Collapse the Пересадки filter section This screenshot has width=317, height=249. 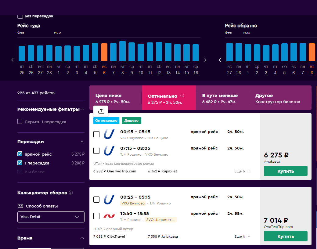coord(82,142)
